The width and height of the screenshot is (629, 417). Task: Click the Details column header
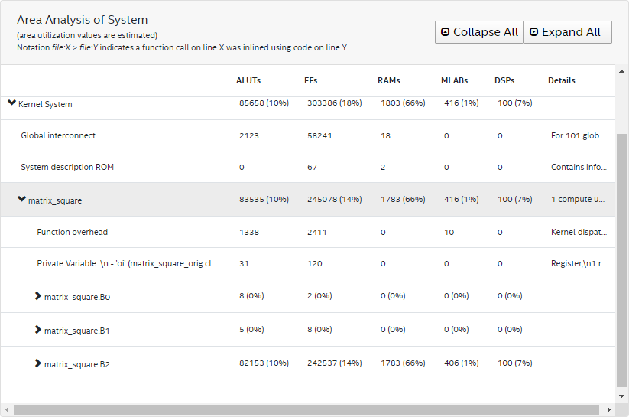tap(561, 80)
